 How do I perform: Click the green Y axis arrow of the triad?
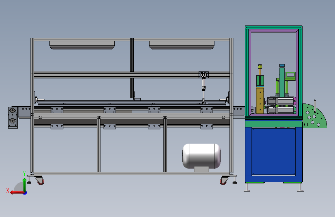(x=24, y=185)
